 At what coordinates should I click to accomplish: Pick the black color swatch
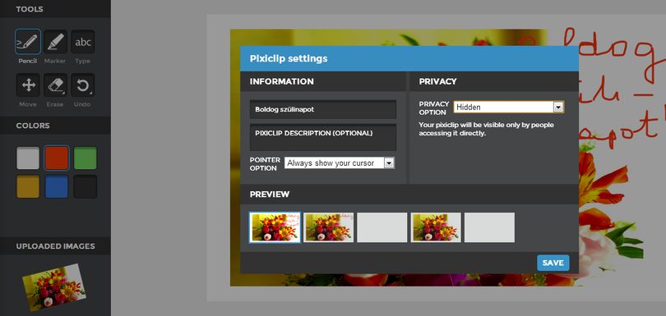[86, 186]
